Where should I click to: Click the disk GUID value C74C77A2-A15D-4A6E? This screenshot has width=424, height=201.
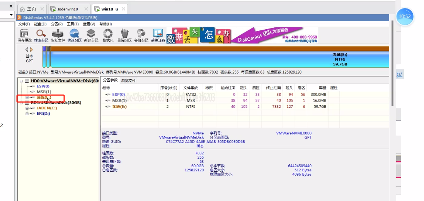click(x=205, y=141)
